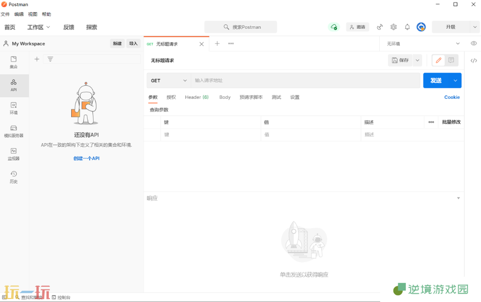481x302 pixels.
Task: Open the History sidebar section (历史)
Action: click(14, 177)
